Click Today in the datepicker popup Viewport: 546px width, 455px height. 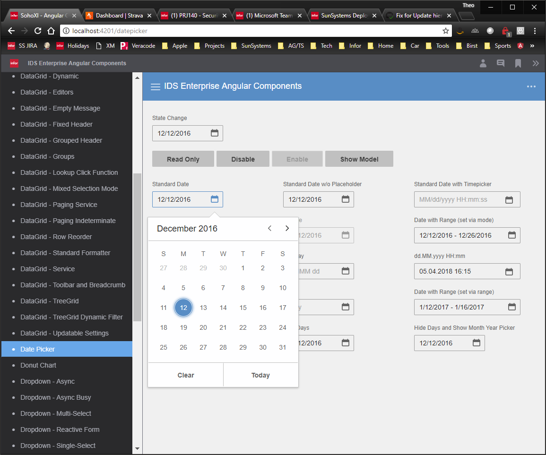pos(261,375)
